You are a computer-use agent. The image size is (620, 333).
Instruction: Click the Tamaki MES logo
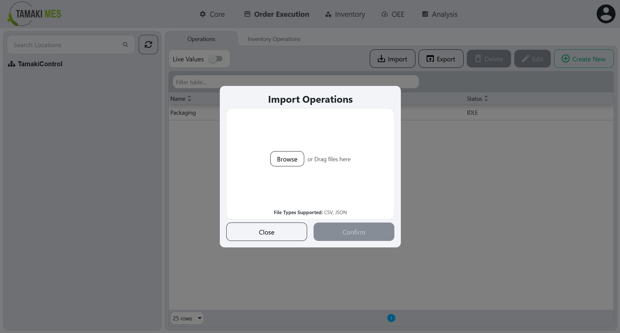[34, 14]
